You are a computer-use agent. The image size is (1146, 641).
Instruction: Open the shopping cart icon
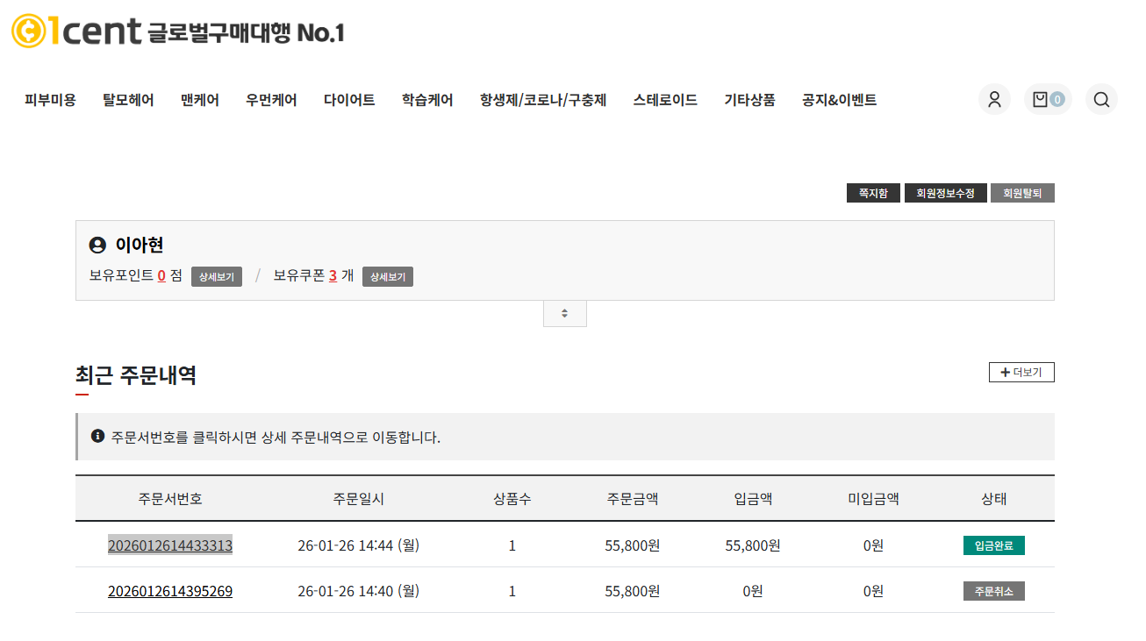tap(1048, 99)
